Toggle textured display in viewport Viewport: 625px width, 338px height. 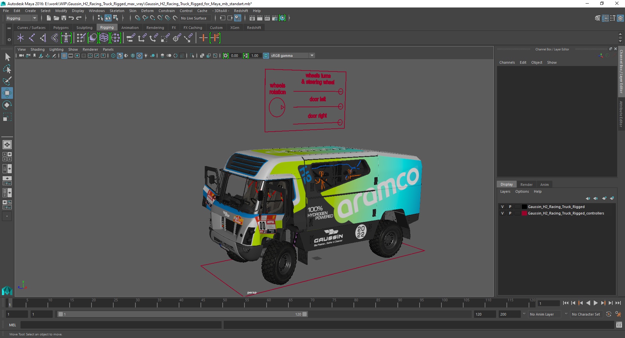click(x=139, y=56)
